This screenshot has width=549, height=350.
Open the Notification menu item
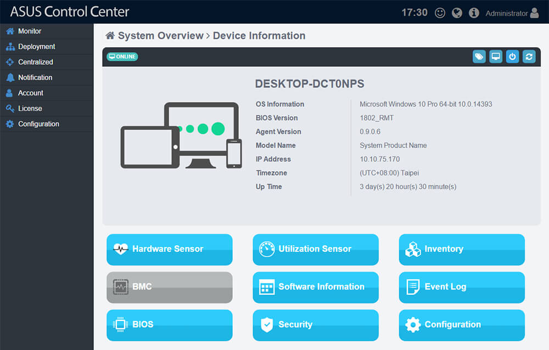click(x=47, y=77)
